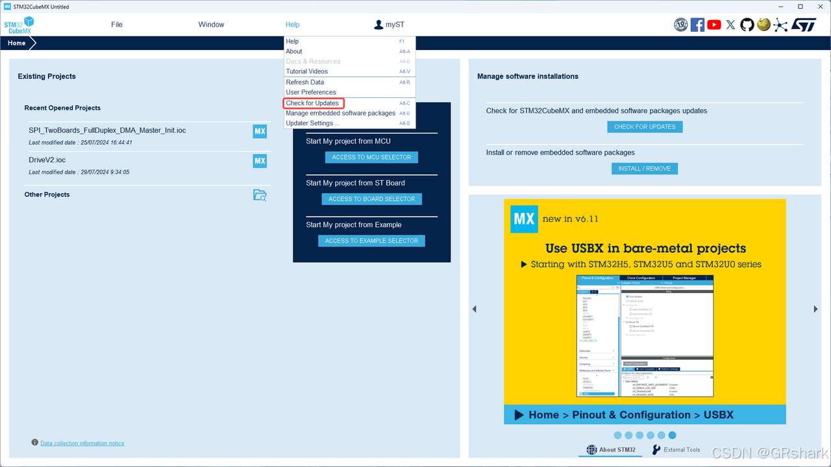The width and height of the screenshot is (831, 467).
Task: Click the myST user account icon
Action: pyautogui.click(x=378, y=25)
